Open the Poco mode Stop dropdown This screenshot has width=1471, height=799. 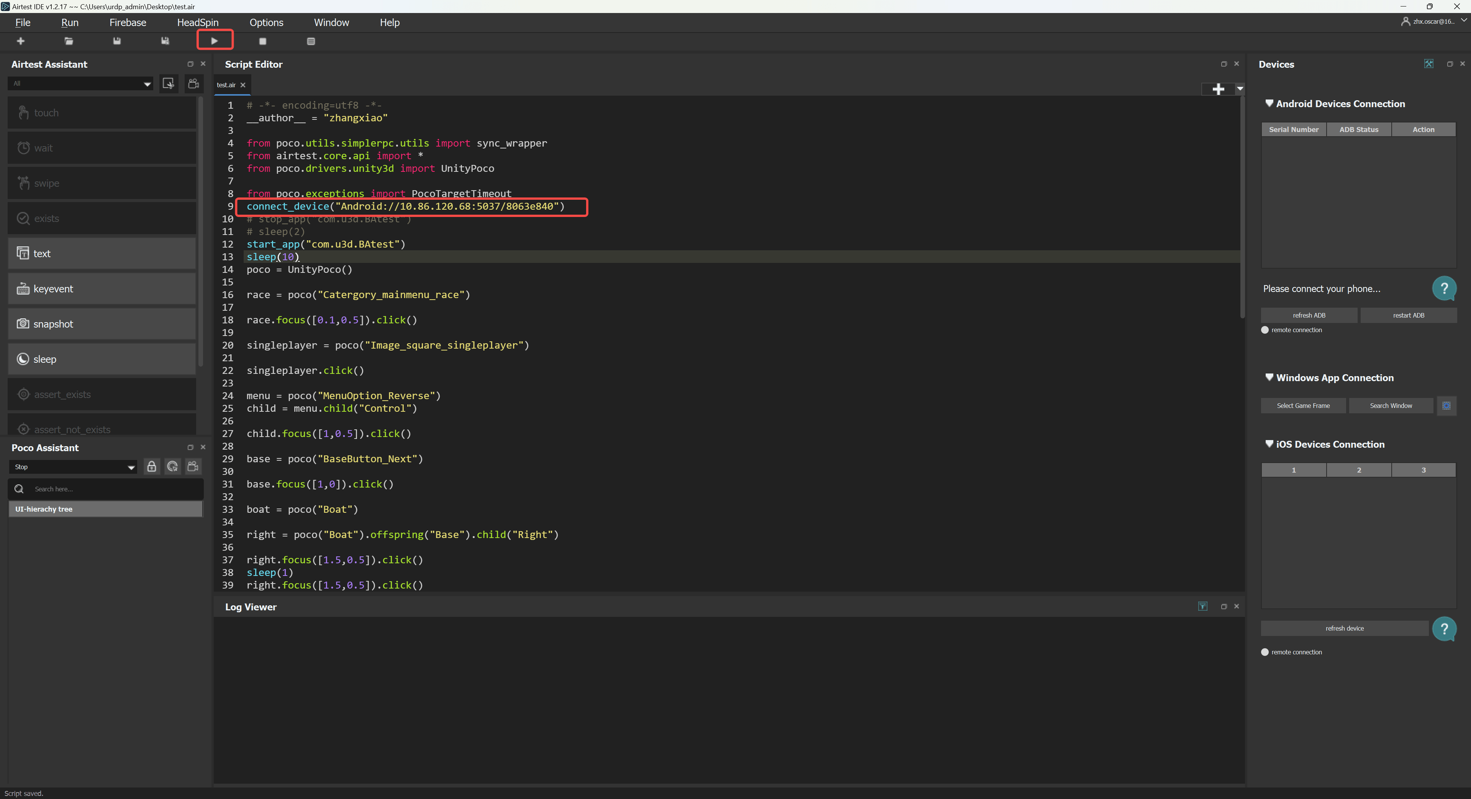(x=74, y=467)
